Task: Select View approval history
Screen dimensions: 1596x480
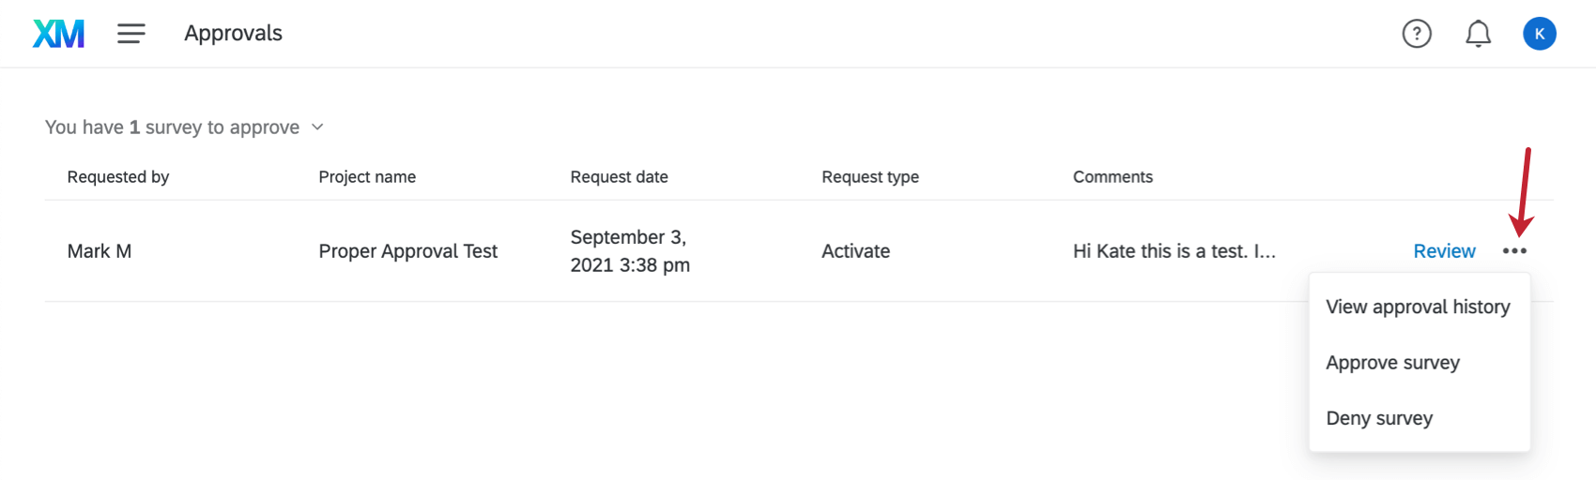Action: coord(1418,307)
